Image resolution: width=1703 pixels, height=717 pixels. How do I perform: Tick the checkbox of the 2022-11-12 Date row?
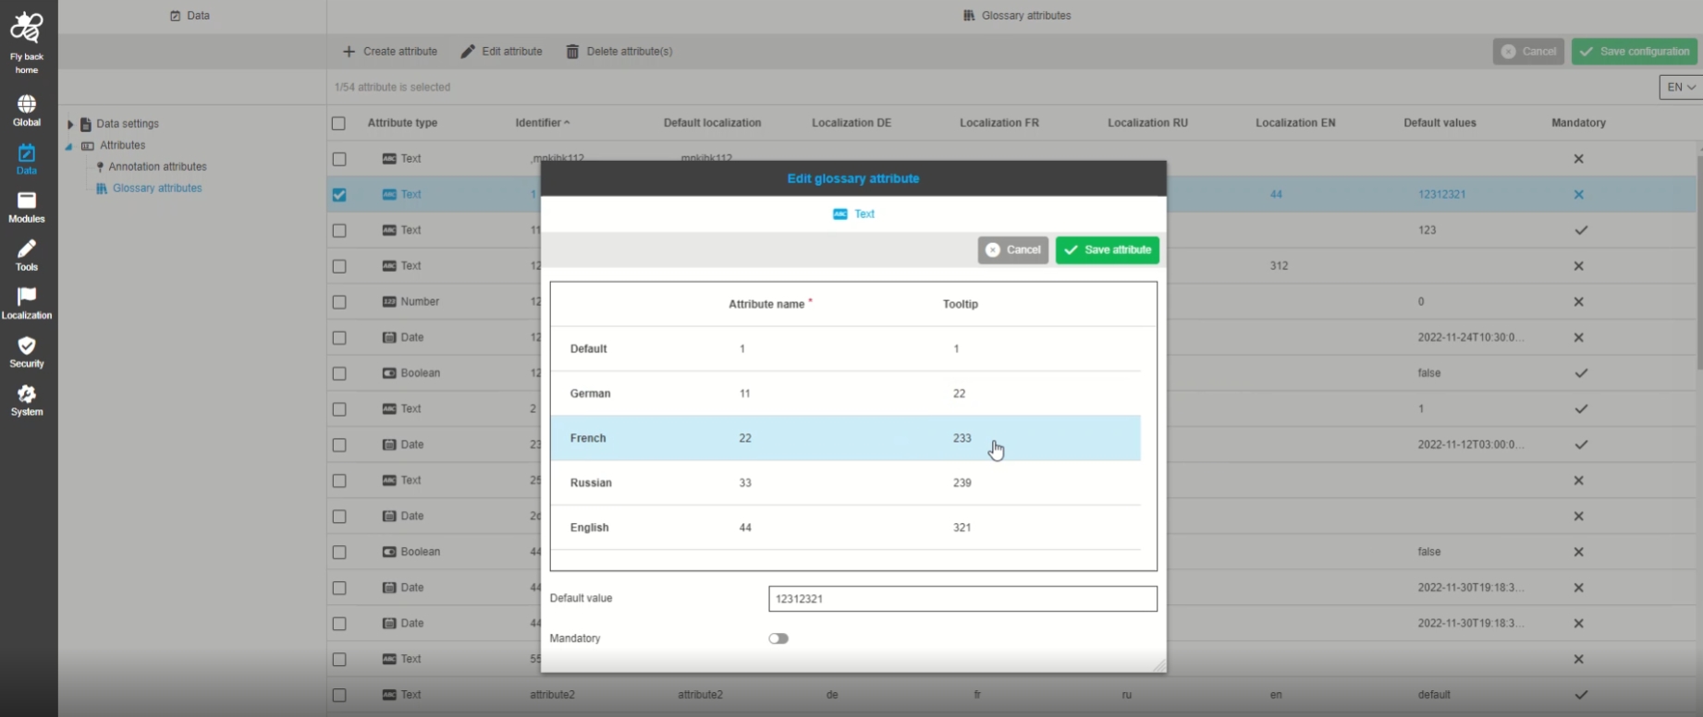tap(339, 445)
